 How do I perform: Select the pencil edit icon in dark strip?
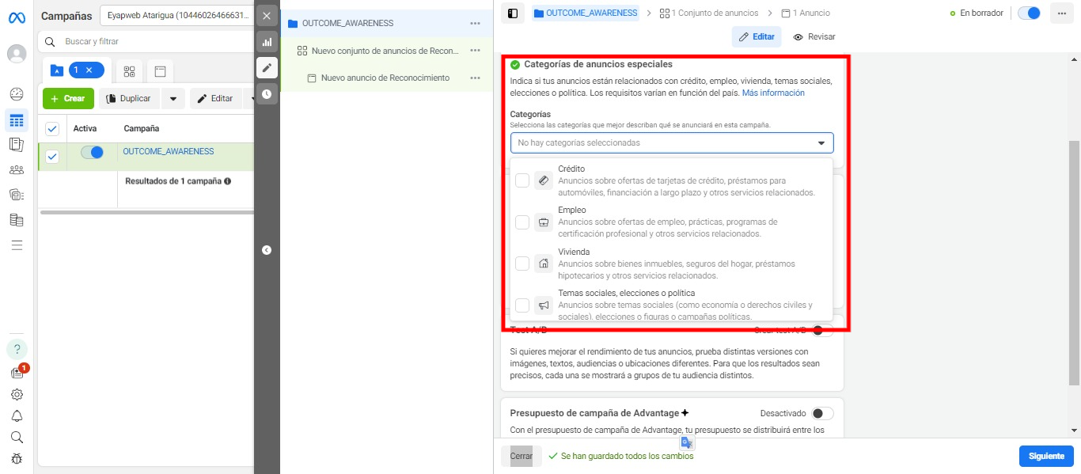pos(267,68)
